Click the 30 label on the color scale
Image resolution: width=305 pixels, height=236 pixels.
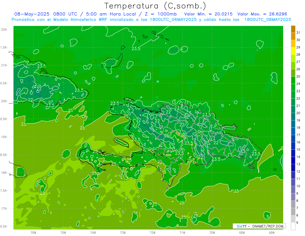[x=298, y=40]
